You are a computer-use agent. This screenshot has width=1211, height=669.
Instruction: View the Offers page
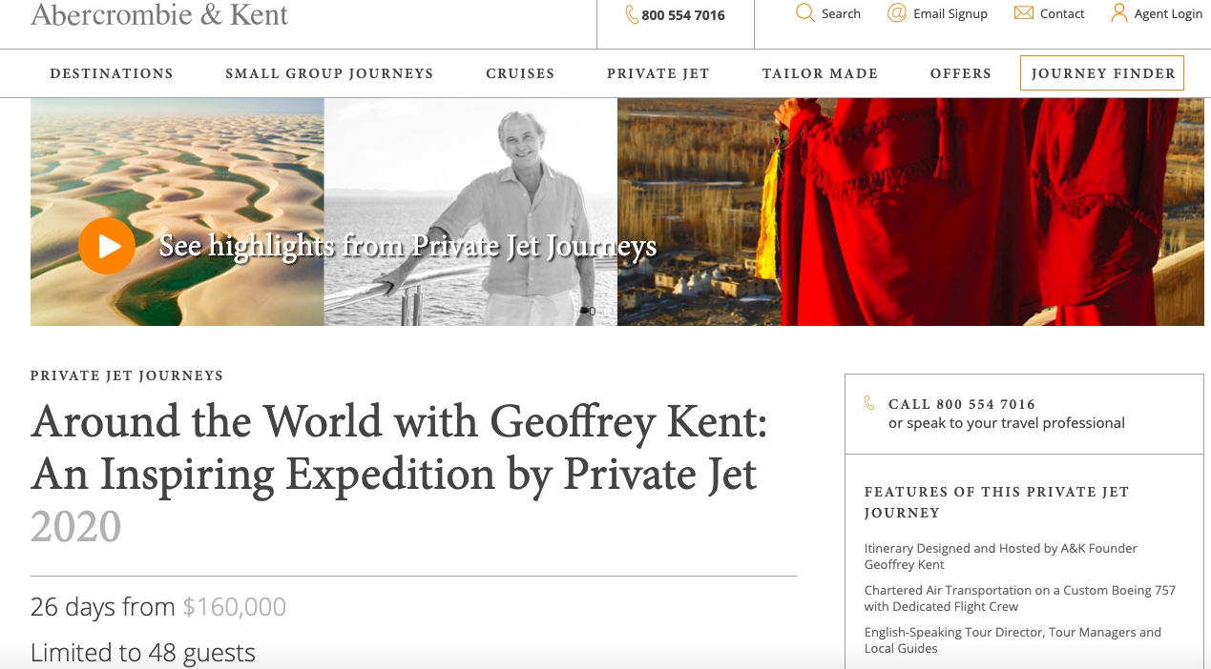tap(961, 73)
